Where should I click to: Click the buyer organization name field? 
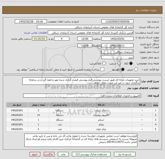85,27
